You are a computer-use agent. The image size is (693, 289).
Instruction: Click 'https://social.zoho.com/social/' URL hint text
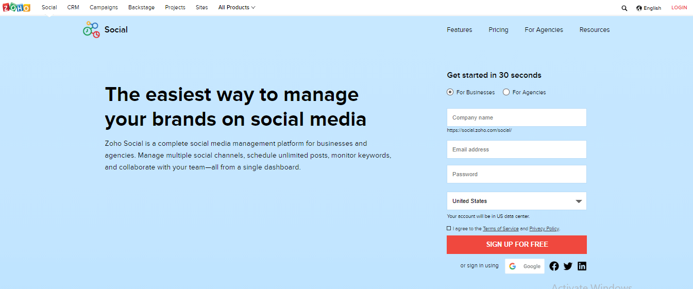(479, 130)
